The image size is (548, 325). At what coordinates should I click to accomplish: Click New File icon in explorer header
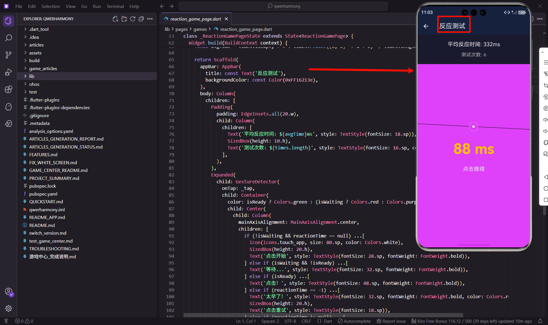point(115,19)
